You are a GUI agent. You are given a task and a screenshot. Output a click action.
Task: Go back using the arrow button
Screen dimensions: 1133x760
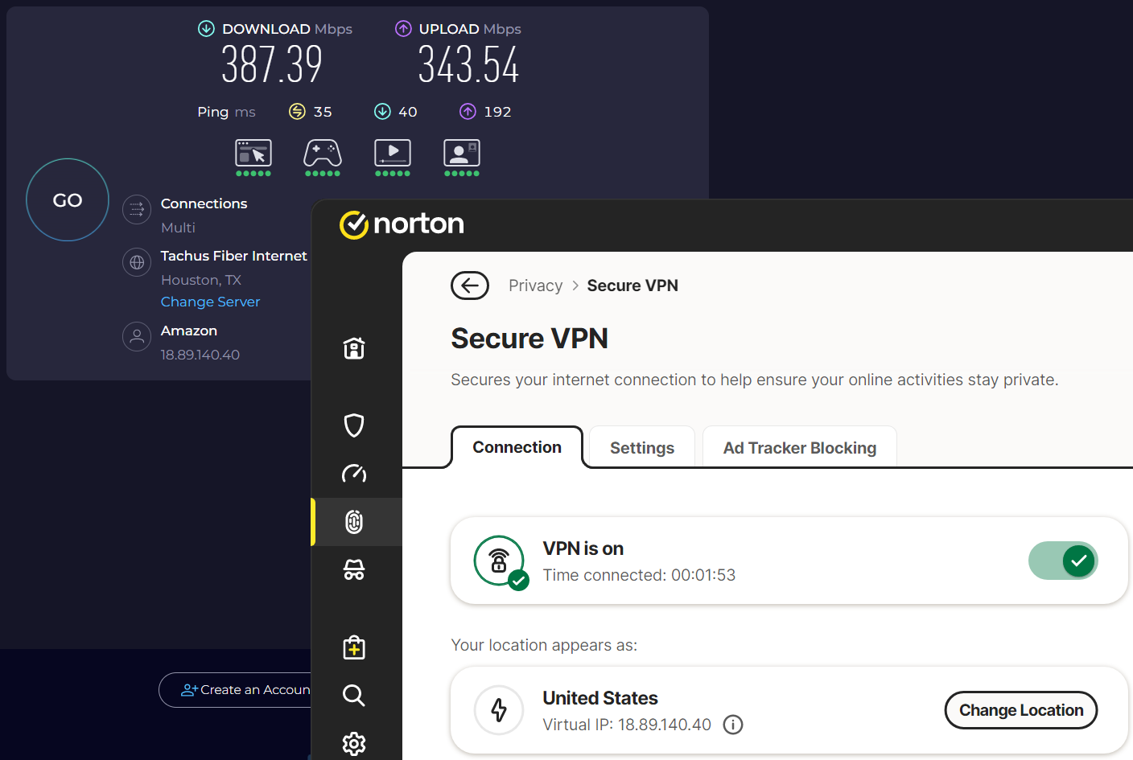pos(470,286)
